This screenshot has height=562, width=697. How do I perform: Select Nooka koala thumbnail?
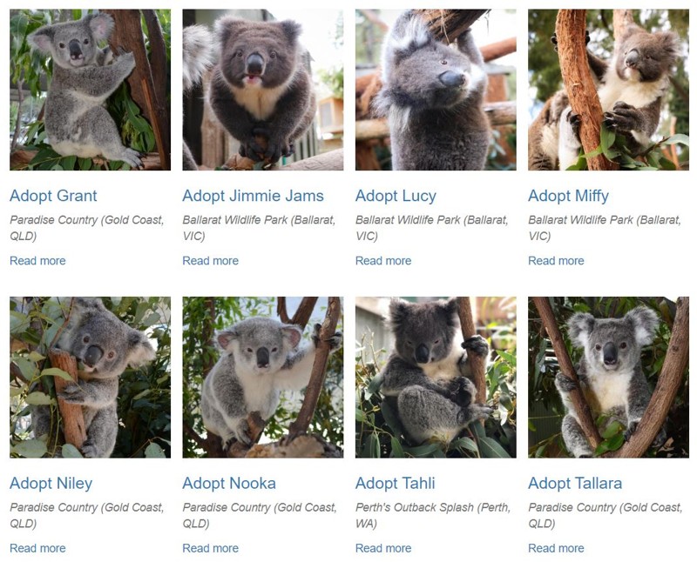(x=263, y=378)
